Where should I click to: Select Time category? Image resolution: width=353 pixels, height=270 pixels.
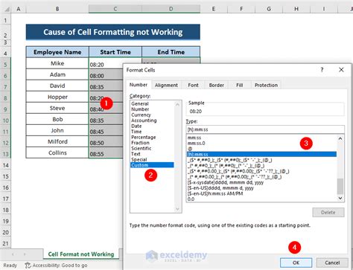(152, 132)
